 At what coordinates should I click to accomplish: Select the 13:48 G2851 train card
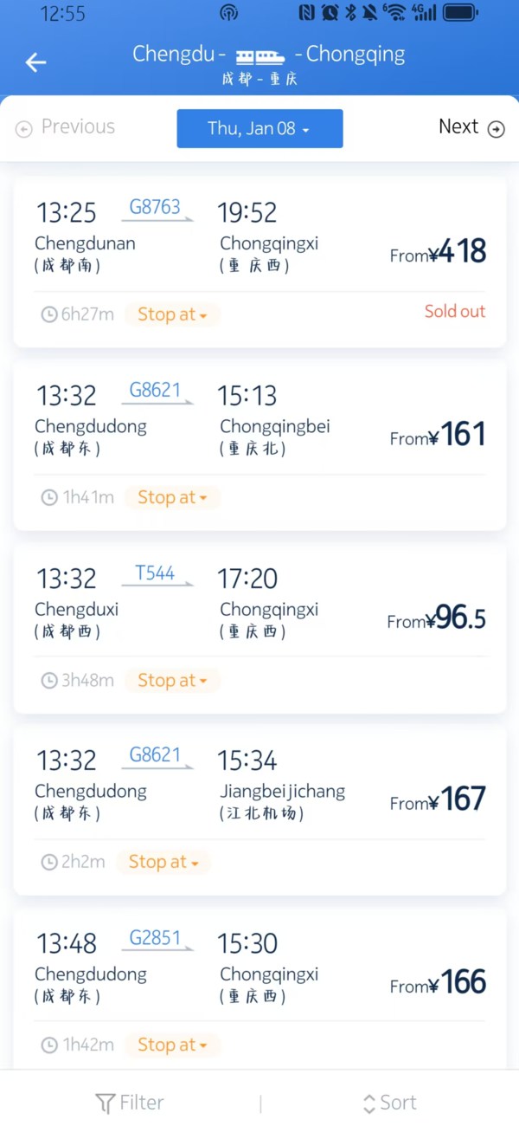[259, 961]
